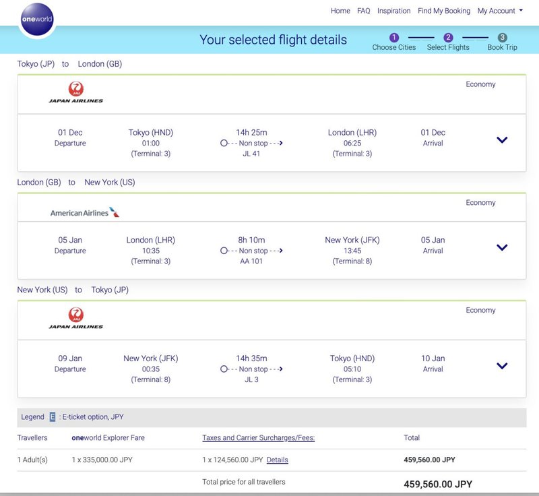Viewport: 539px width, 496px height.
Task: Click Your selected flight details heading
Action: click(274, 40)
